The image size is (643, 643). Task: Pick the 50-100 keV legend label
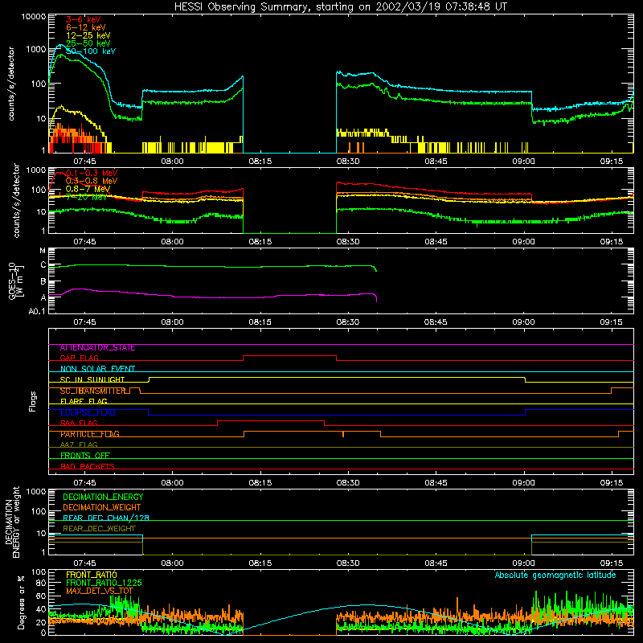point(90,51)
